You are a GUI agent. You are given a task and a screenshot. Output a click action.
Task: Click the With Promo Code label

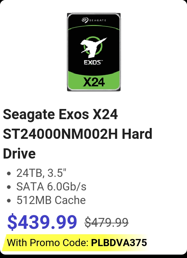[48, 242]
